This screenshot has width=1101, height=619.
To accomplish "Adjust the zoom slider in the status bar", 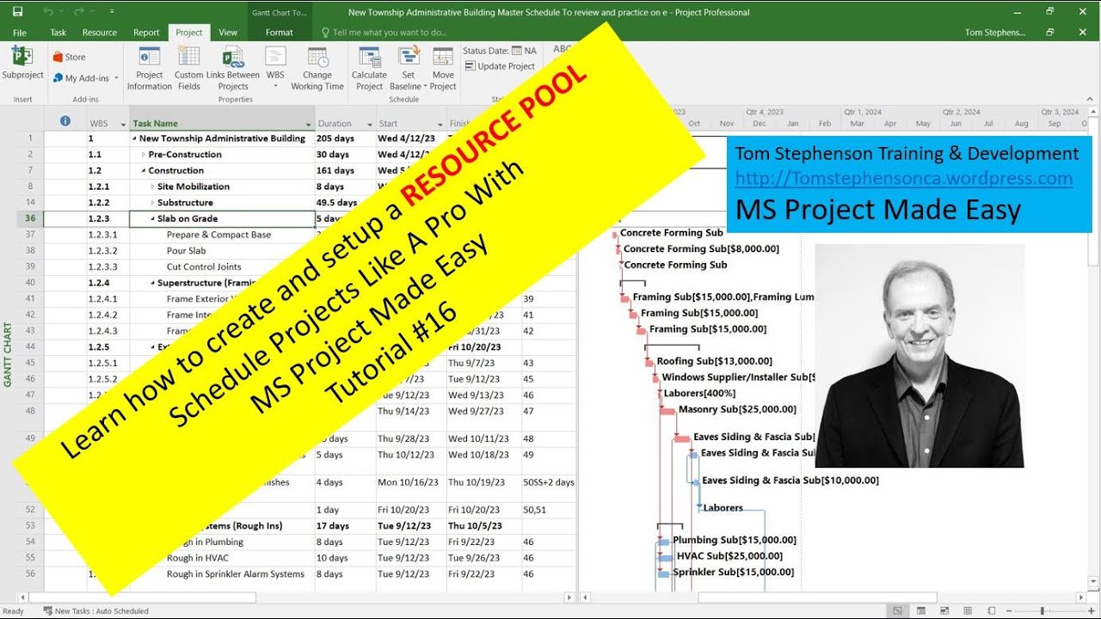I will [1043, 611].
